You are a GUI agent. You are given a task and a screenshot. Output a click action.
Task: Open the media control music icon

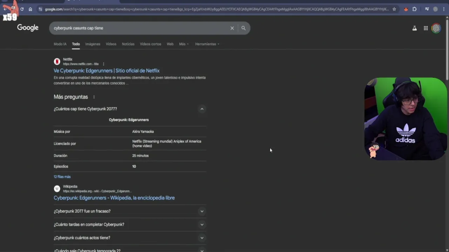pos(427,9)
